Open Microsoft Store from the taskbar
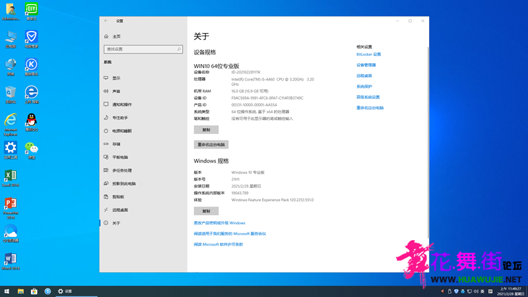This screenshot has height=297, width=528. click(x=34, y=291)
